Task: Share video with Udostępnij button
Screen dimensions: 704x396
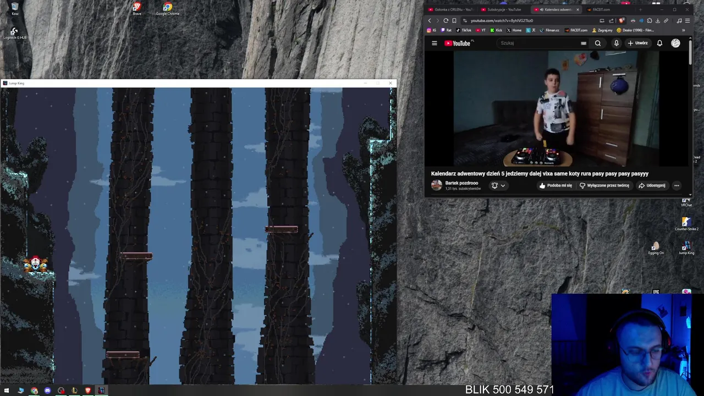Action: (652, 185)
